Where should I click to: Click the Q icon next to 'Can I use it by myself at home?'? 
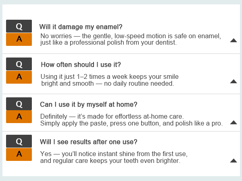(x=19, y=104)
